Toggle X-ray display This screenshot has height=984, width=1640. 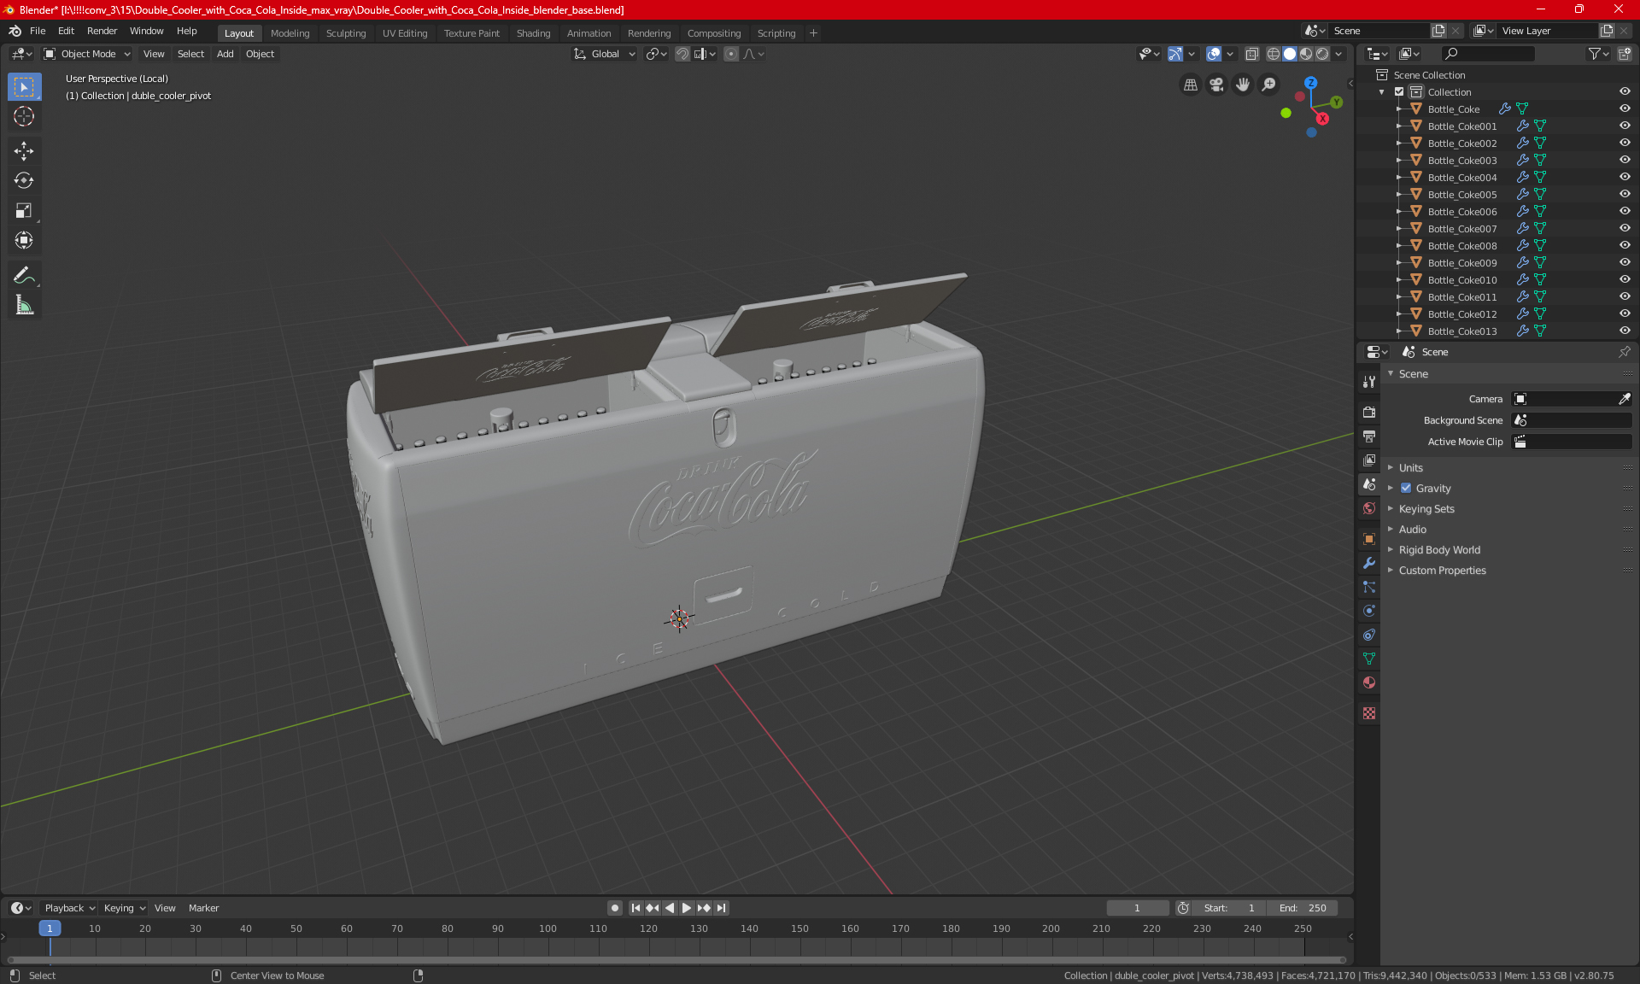(1251, 54)
